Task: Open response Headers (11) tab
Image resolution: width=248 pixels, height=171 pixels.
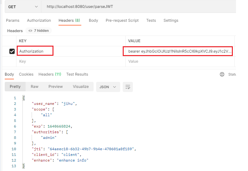Action: pos(50,74)
